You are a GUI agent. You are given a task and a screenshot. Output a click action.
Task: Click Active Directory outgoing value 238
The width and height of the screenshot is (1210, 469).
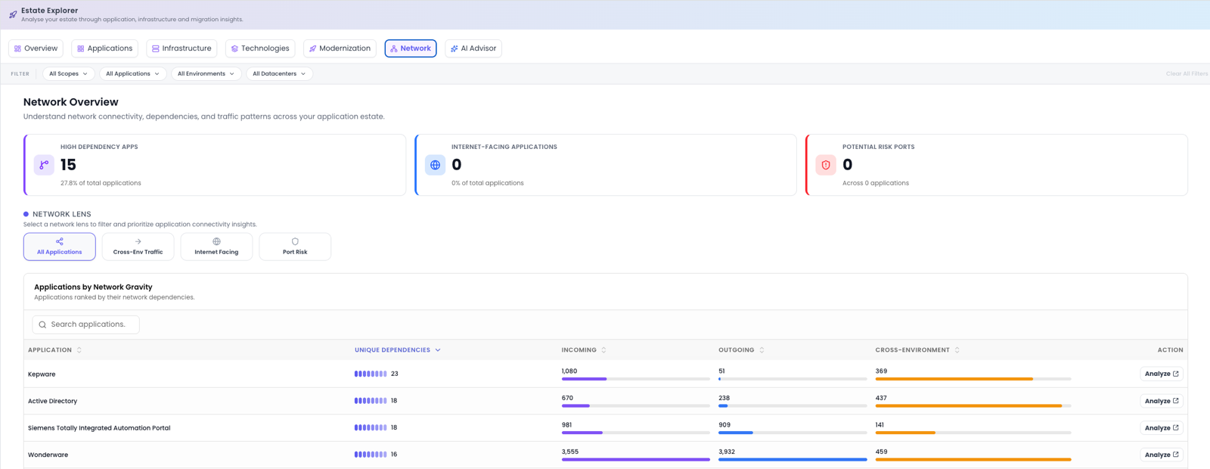click(724, 398)
